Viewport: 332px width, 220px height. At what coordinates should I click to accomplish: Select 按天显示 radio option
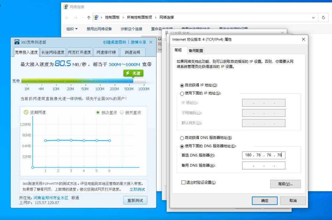[x=122, y=112]
